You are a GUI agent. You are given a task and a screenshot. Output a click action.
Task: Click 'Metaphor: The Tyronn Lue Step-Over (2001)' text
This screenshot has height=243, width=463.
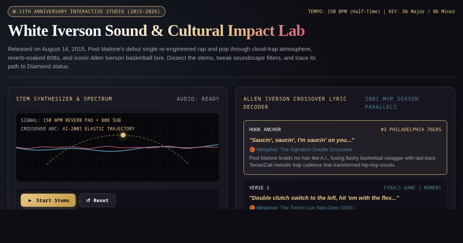(306, 207)
